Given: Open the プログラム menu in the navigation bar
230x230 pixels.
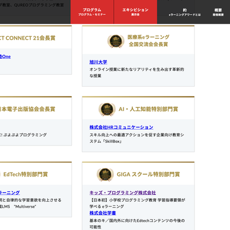Looking at the screenshot, I should click(x=92, y=12).
